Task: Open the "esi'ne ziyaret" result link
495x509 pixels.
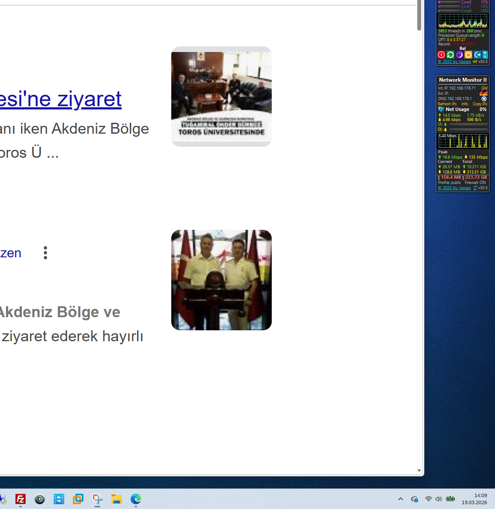Action: pos(61,99)
